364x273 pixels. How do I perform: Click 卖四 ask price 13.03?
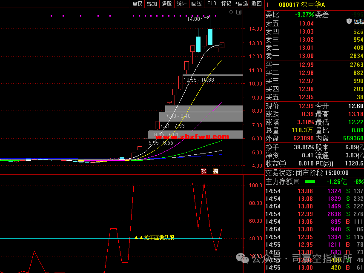point(306,31)
